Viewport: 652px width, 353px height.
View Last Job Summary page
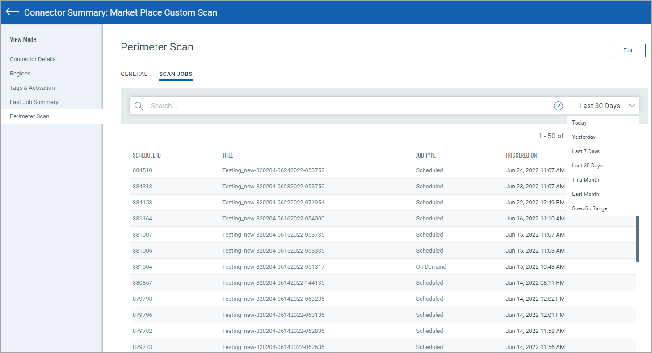[x=34, y=102]
